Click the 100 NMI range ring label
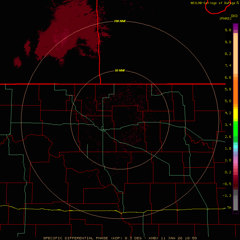The height and width of the screenshot is (240, 240). tap(120, 21)
